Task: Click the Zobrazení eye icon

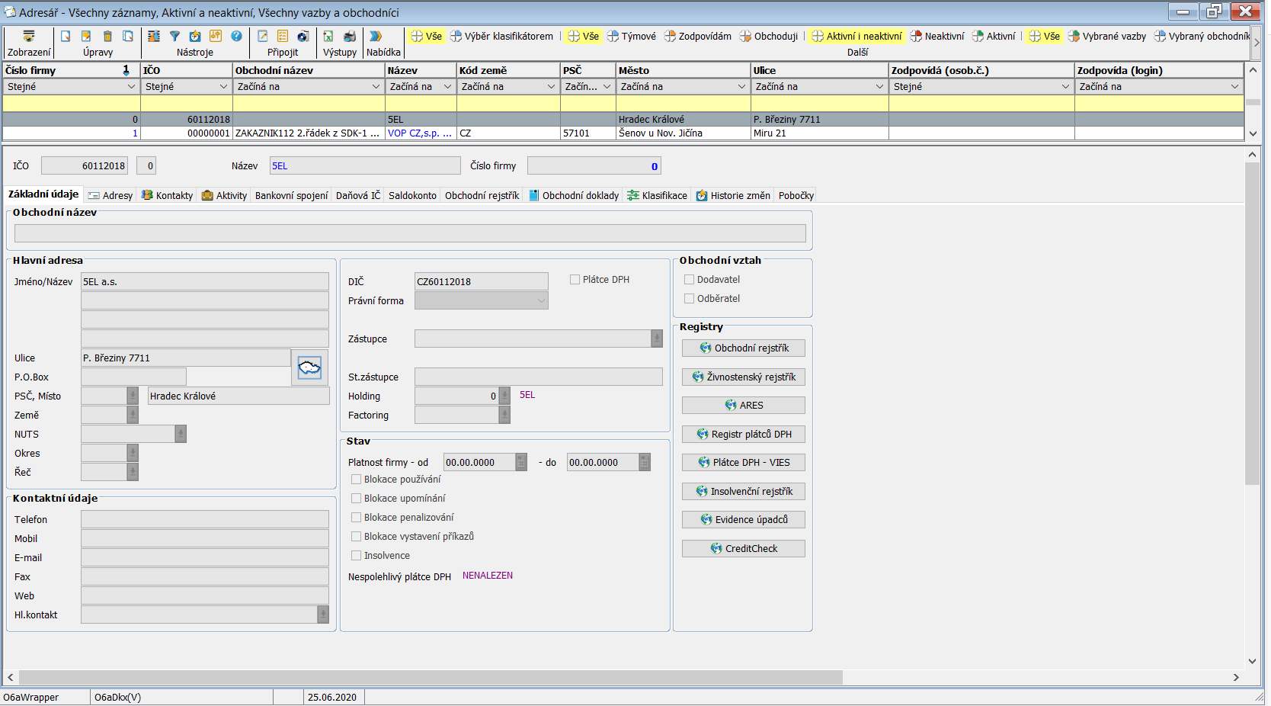Action: [x=29, y=36]
